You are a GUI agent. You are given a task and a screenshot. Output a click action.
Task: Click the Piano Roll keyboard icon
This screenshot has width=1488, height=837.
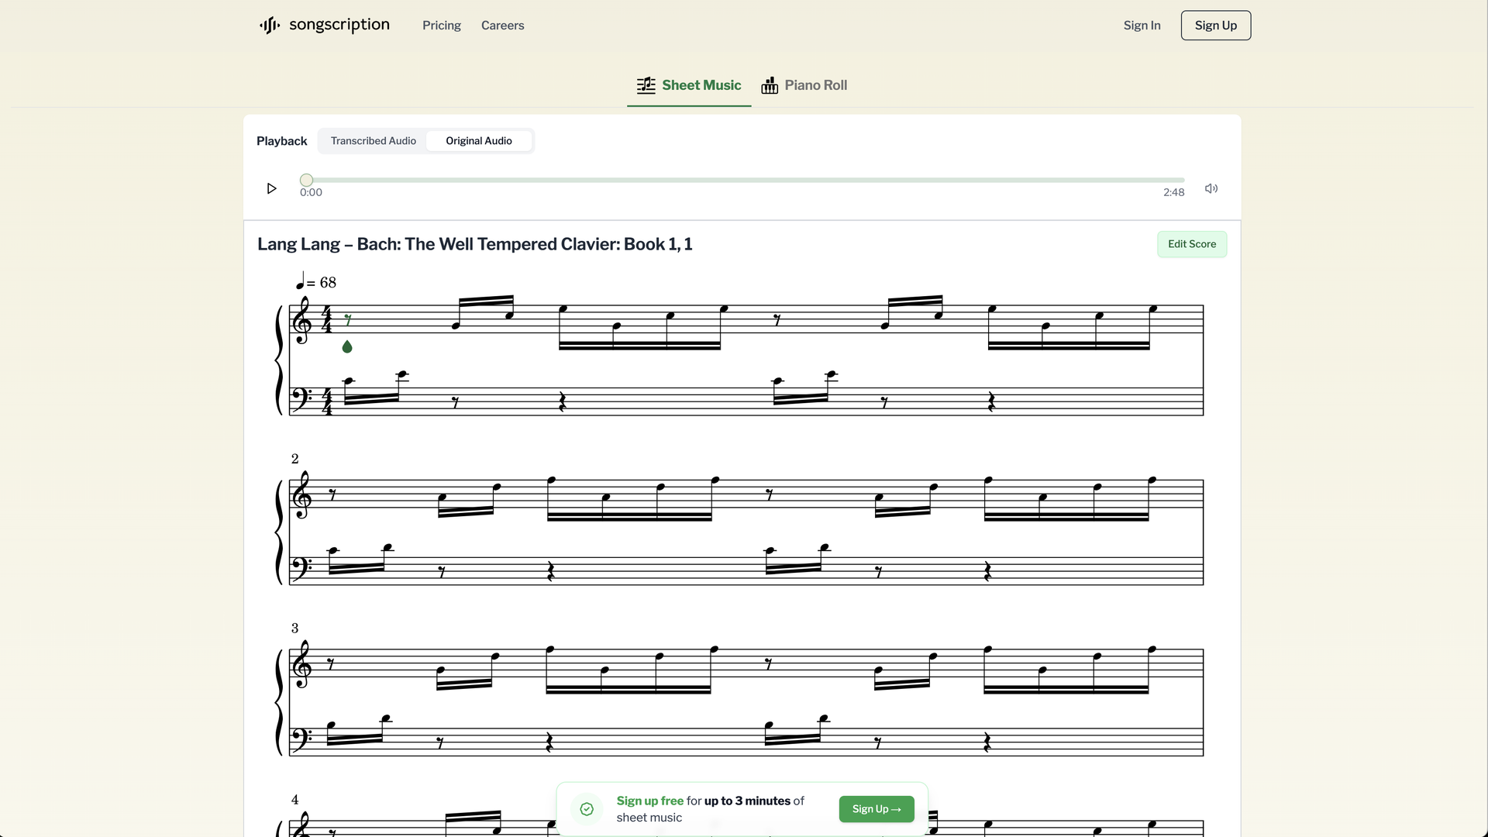point(769,85)
